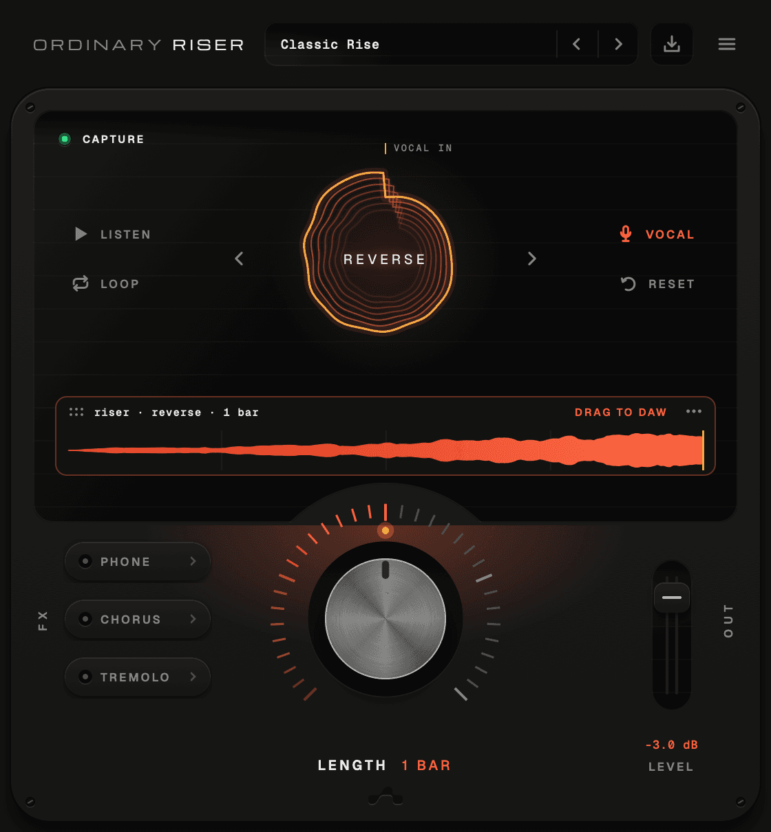The height and width of the screenshot is (832, 771).
Task: Click the output level slider handle
Action: [x=672, y=598]
